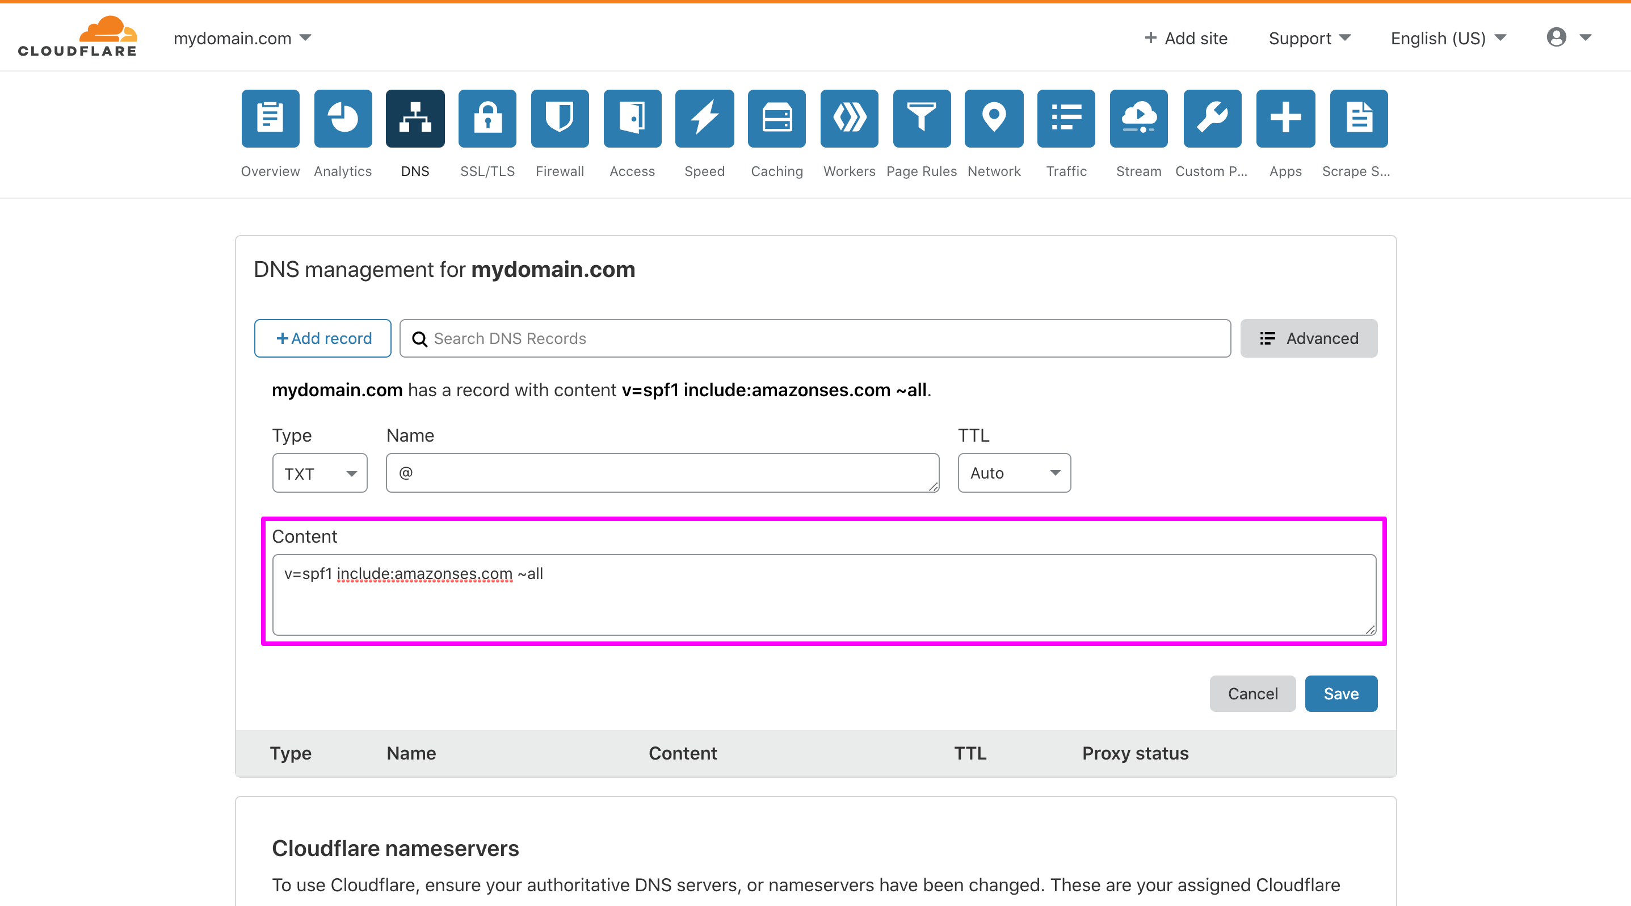Open the Firewall configuration
Screen dimensions: 1631x906
560,135
